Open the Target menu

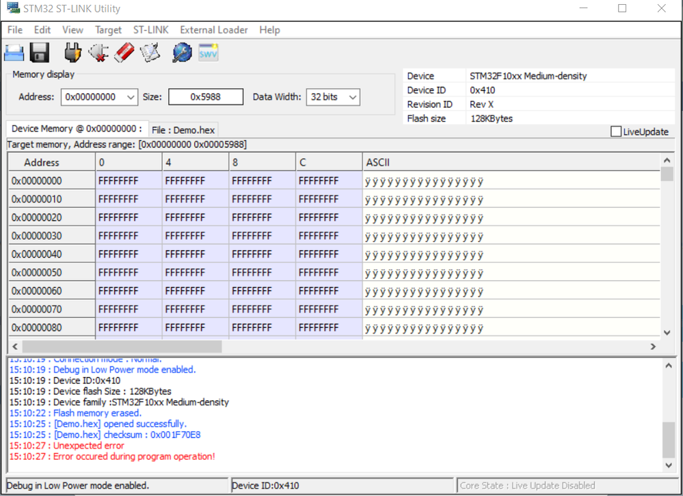click(108, 30)
